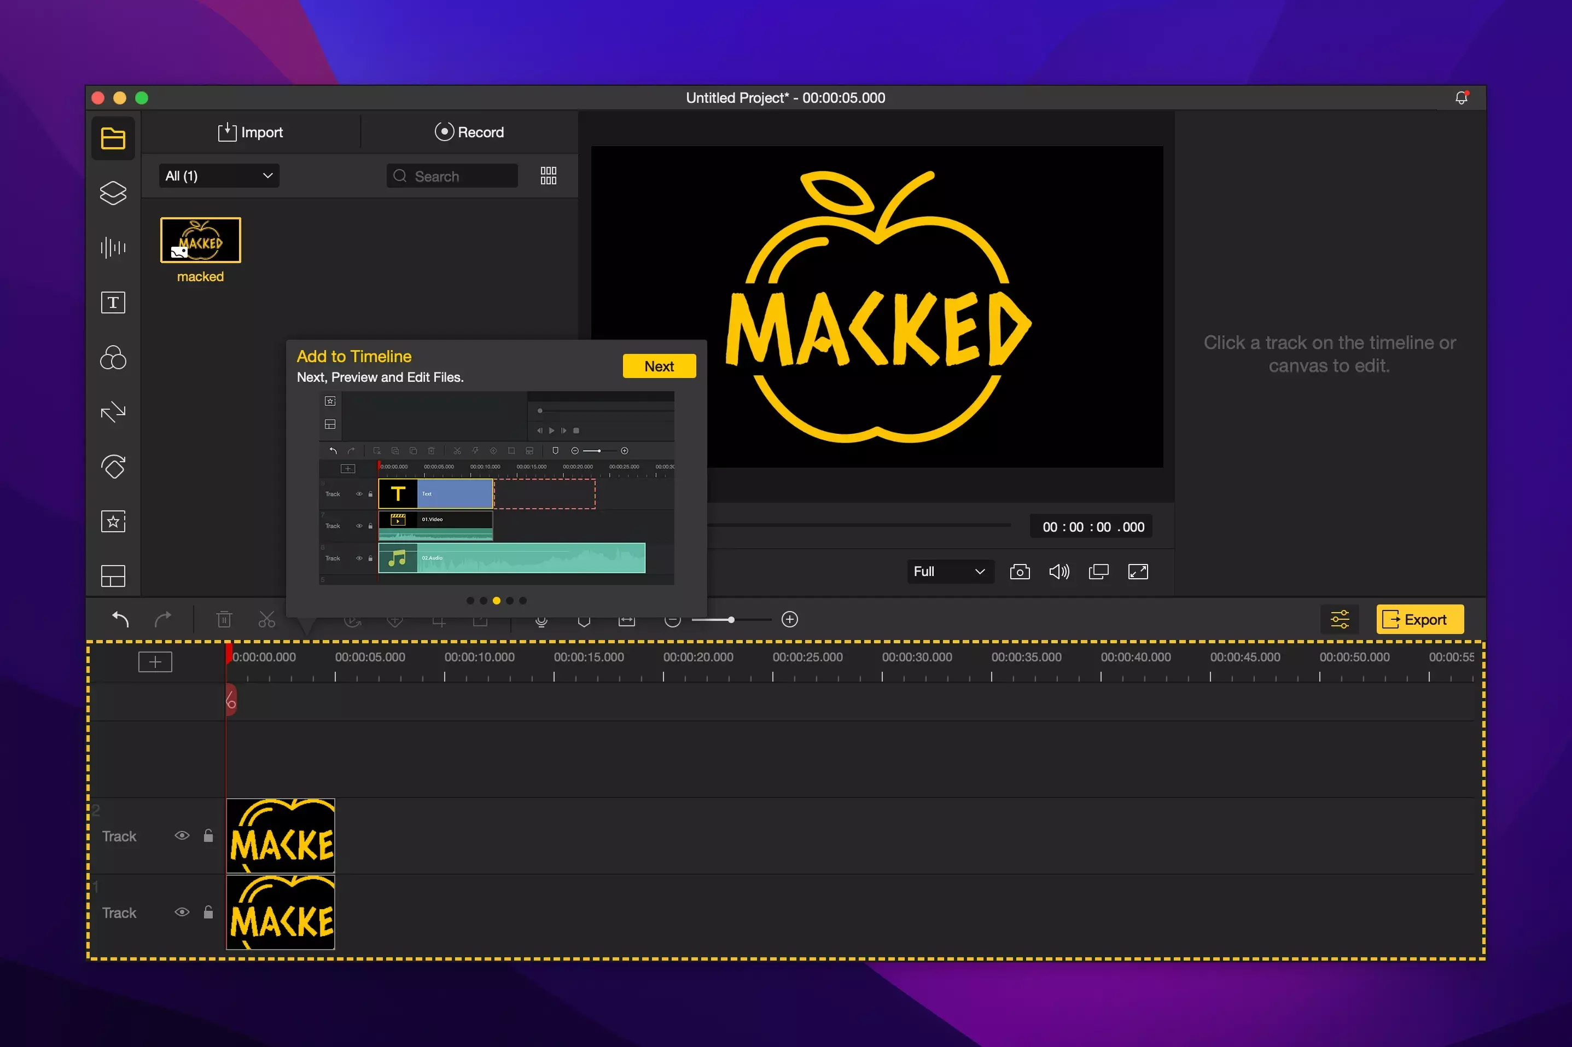Open the media folder panel
Screen dimensions: 1572x1047
point(113,138)
